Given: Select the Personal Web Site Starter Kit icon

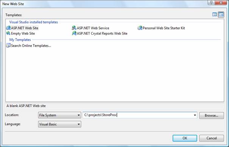Looking at the screenshot, I should (x=140, y=28).
